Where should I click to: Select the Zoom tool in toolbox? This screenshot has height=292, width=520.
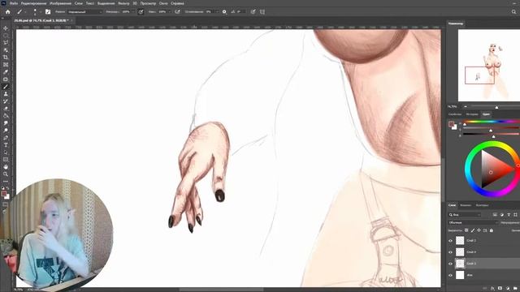(6, 174)
